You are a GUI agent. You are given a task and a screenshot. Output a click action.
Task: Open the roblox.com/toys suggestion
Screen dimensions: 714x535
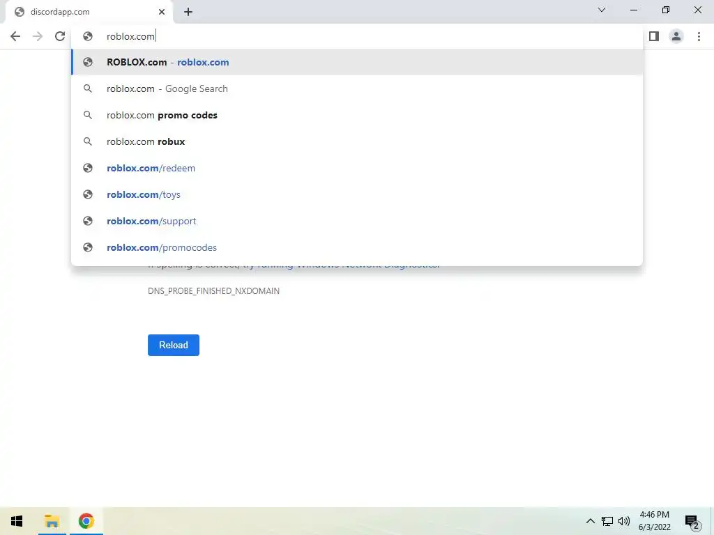[357, 194]
